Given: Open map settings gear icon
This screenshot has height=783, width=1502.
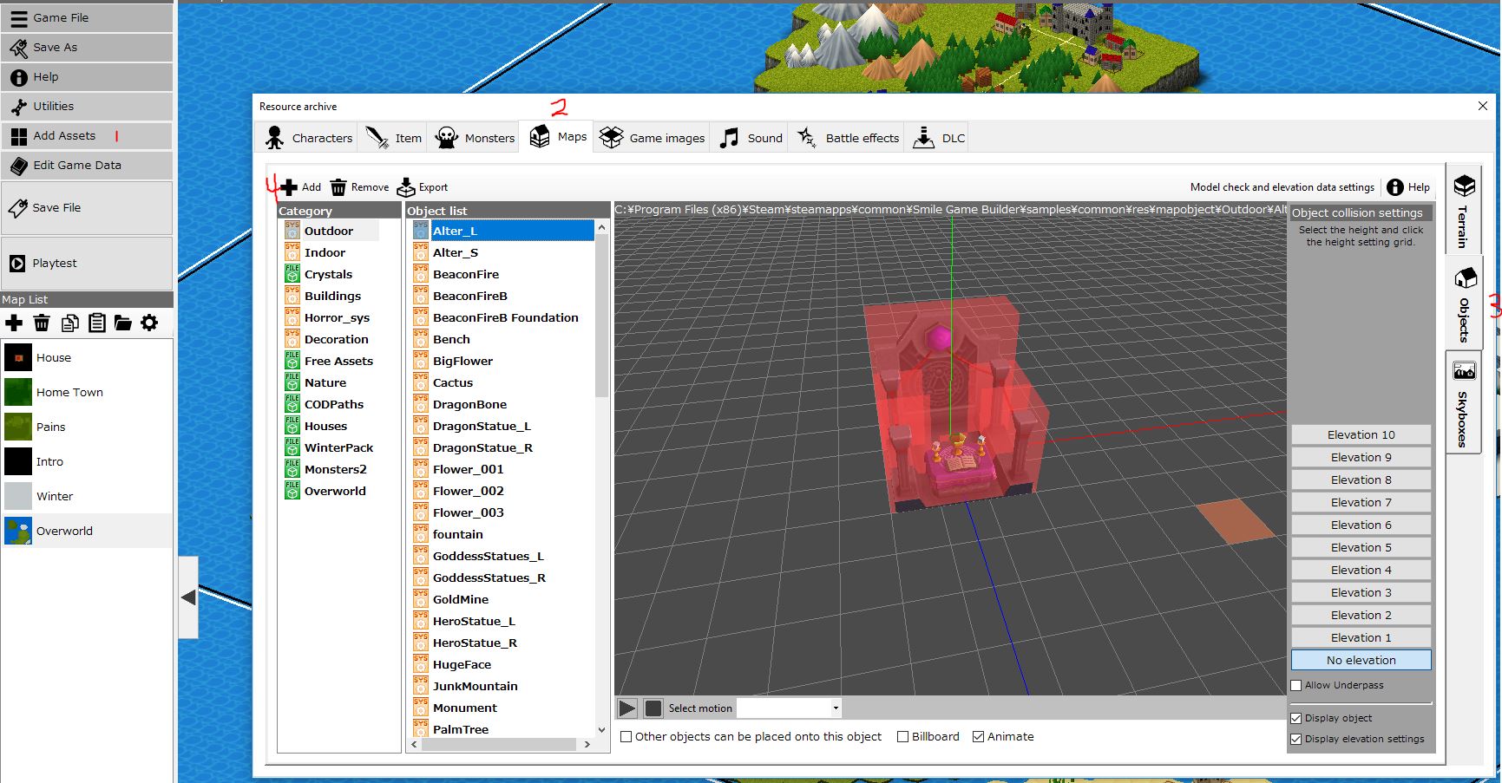Looking at the screenshot, I should [149, 323].
